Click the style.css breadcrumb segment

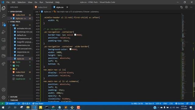[x=47, y=12]
